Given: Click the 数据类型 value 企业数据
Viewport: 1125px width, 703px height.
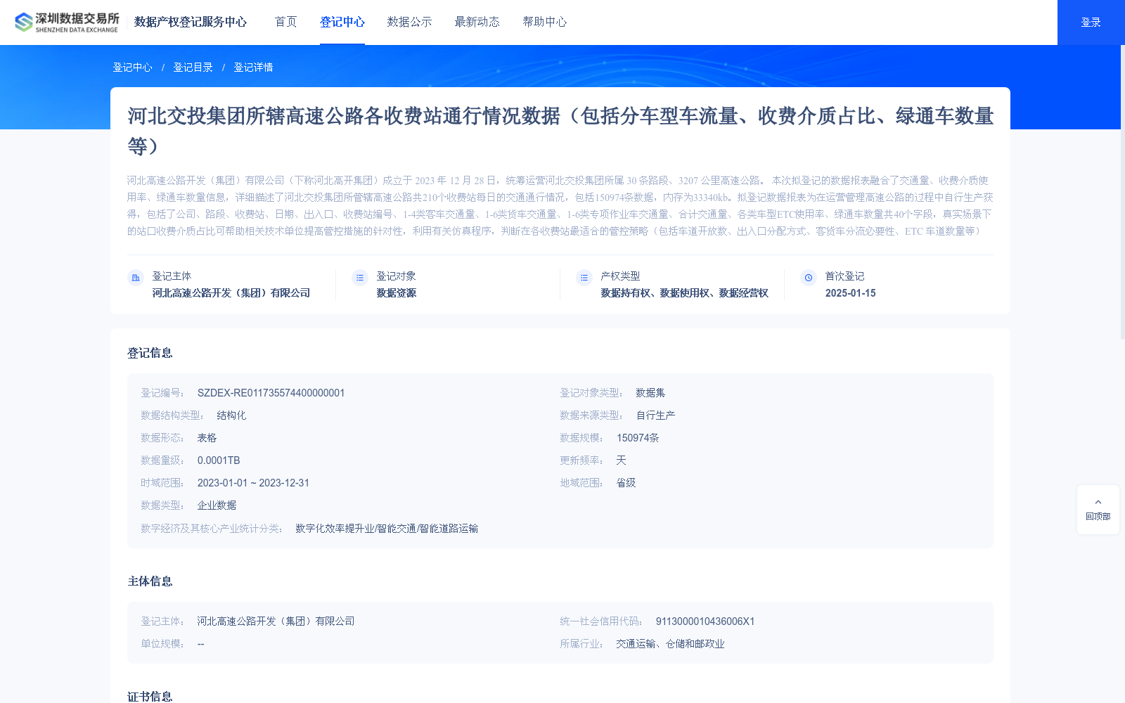Looking at the screenshot, I should click(217, 505).
